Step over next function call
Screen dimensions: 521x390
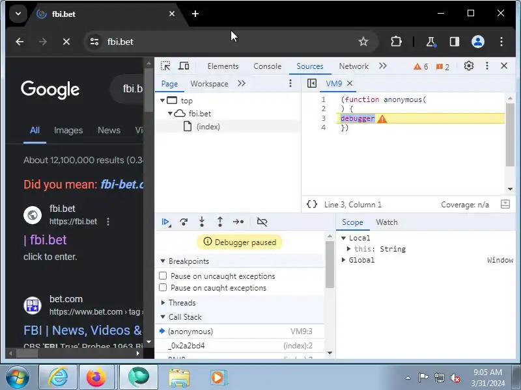tap(184, 222)
